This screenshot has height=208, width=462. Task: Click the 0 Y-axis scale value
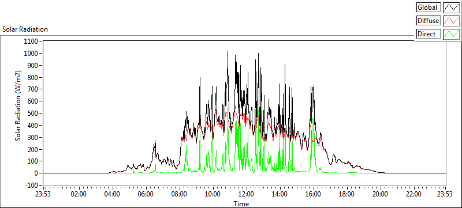(39, 173)
